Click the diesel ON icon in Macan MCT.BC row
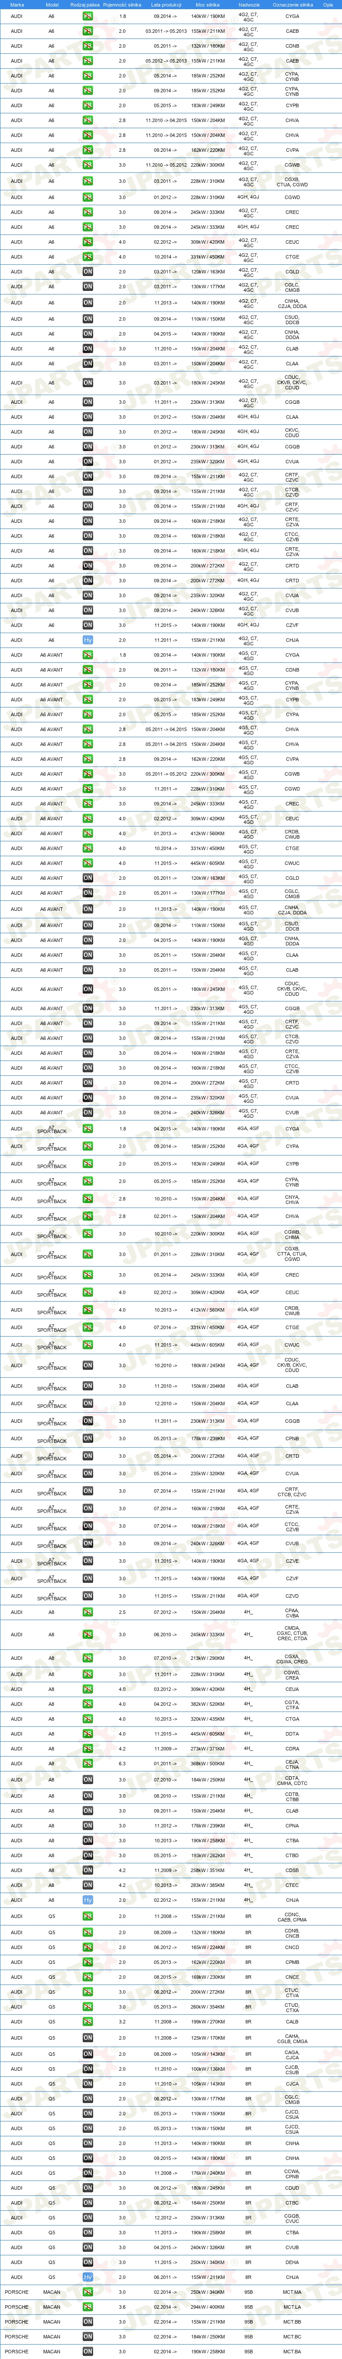This screenshot has width=342, height=2359. pyautogui.click(x=88, y=2336)
